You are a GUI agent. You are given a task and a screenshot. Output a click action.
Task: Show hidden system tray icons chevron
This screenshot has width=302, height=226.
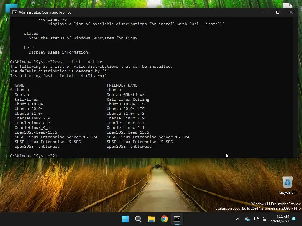coord(238,219)
